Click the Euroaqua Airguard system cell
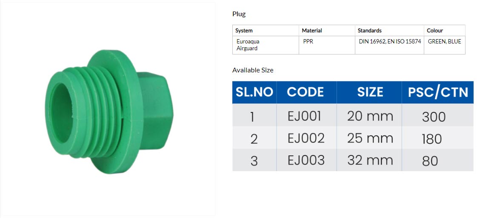The height and width of the screenshot is (218, 497). click(266, 45)
